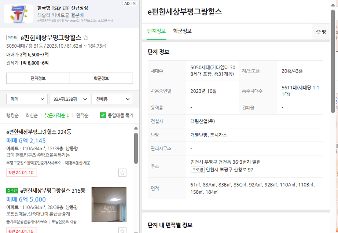Close the TSLY ETF advertisement banner

tap(134, 3)
